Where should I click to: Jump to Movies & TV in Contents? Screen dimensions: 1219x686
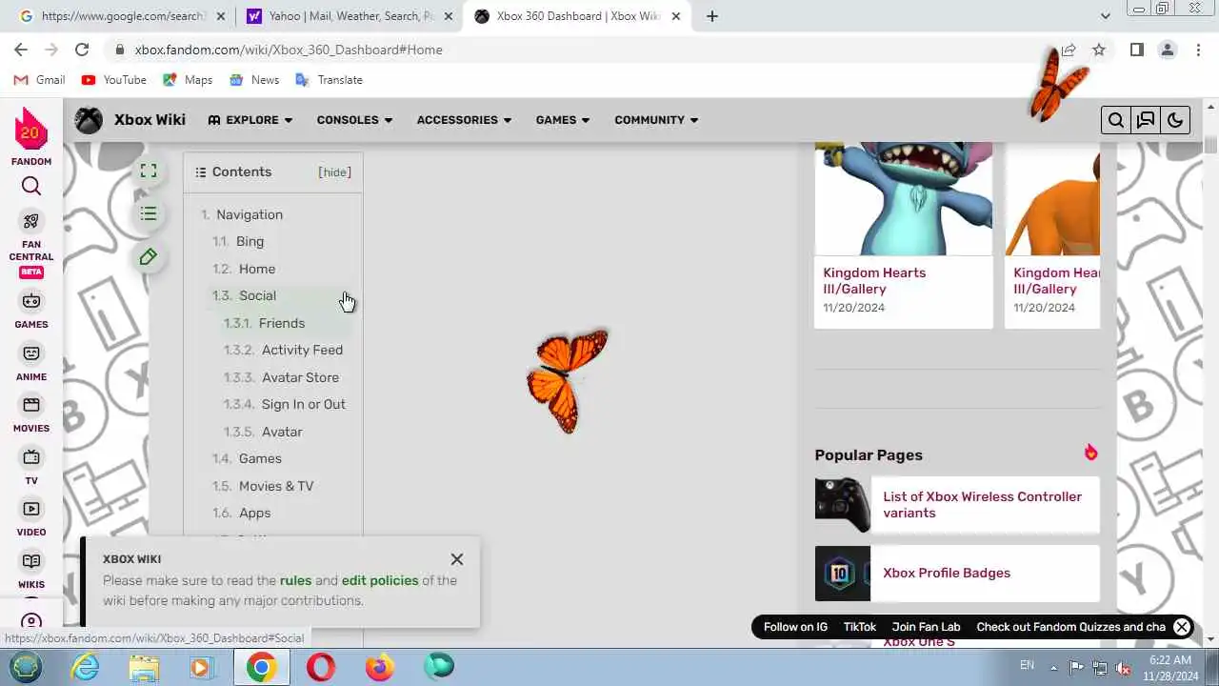276,486
